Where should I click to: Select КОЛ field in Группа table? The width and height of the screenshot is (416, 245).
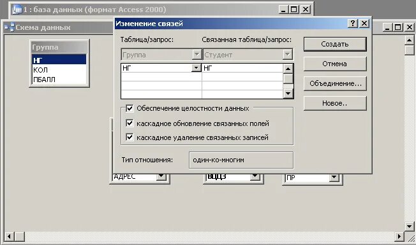click(59, 70)
